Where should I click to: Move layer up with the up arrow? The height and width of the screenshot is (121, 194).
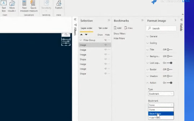pyautogui.click(x=81, y=34)
